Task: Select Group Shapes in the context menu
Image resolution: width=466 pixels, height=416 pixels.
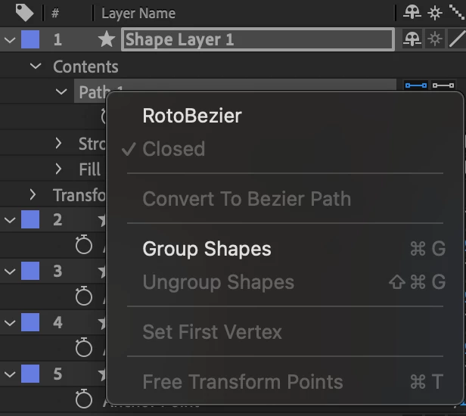Action: [x=207, y=249]
